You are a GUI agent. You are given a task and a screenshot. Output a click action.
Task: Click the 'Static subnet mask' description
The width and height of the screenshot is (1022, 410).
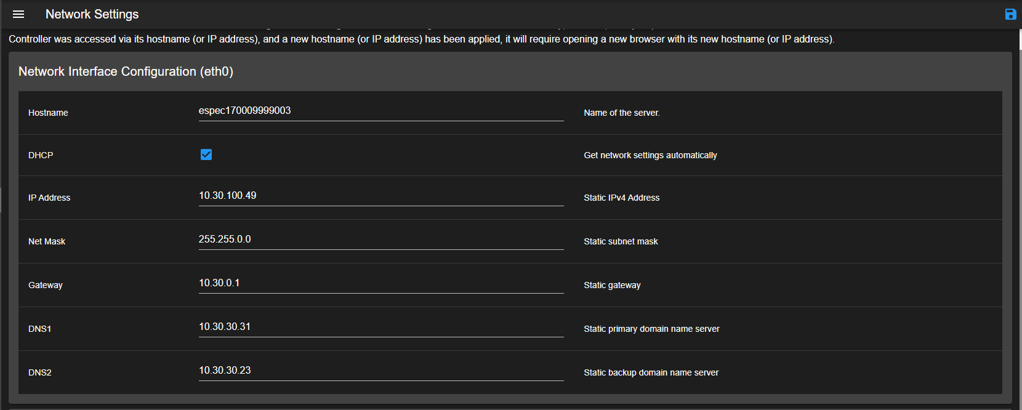[621, 241]
